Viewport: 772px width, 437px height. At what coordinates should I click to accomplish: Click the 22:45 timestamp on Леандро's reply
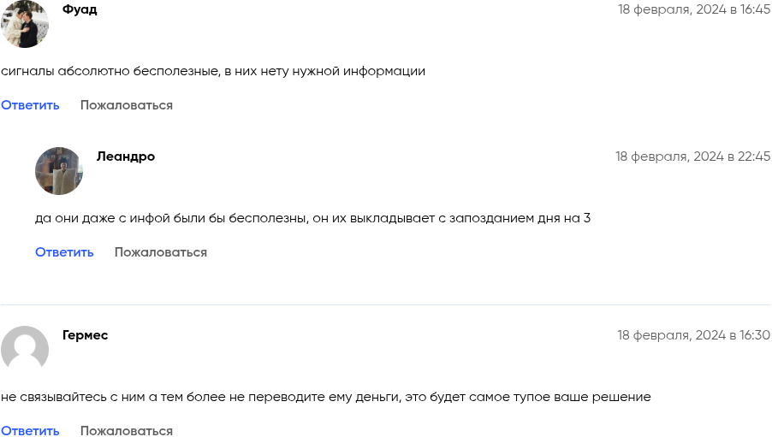point(692,156)
